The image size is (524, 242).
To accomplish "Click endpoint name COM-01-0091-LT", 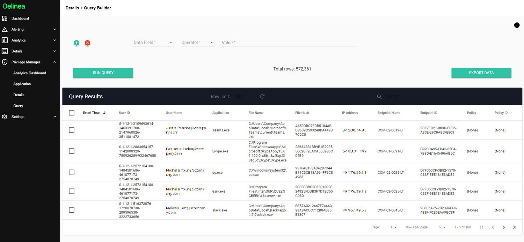I will pos(391,151).
